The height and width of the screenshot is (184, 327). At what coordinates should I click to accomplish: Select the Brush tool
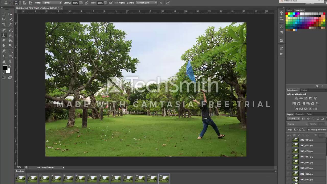pos(10,30)
